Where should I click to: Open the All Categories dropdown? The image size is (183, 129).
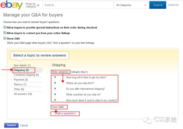pos(131,5)
